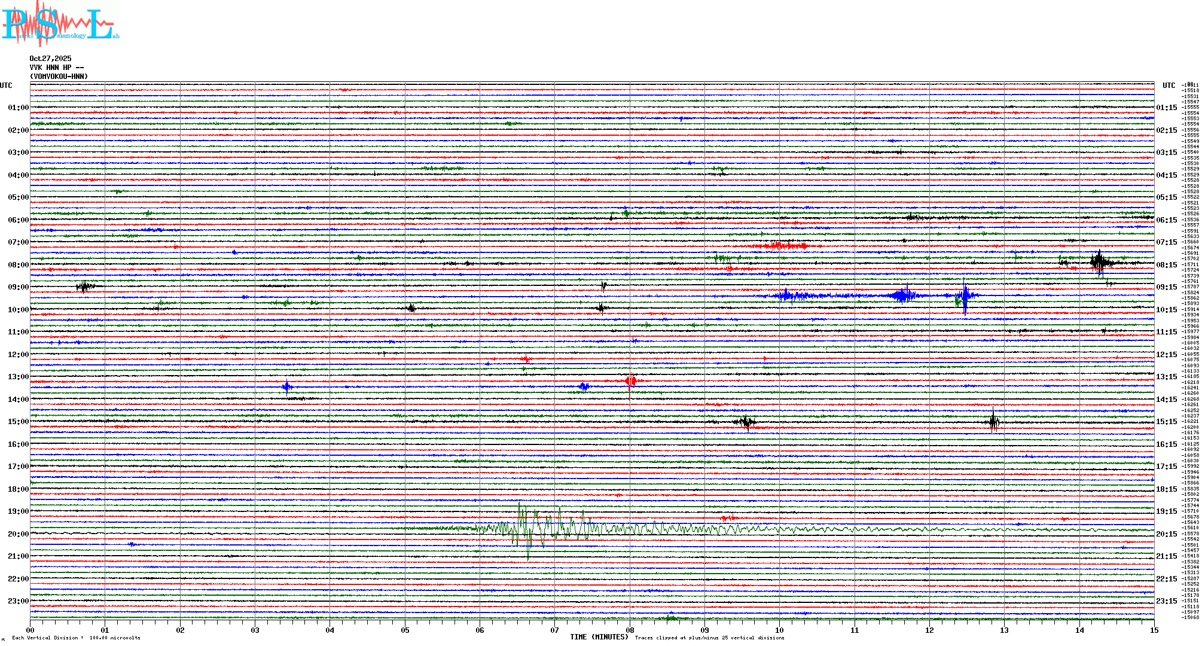Click the VVK HNN HP station label
The width and height of the screenshot is (1202, 646).
point(56,68)
